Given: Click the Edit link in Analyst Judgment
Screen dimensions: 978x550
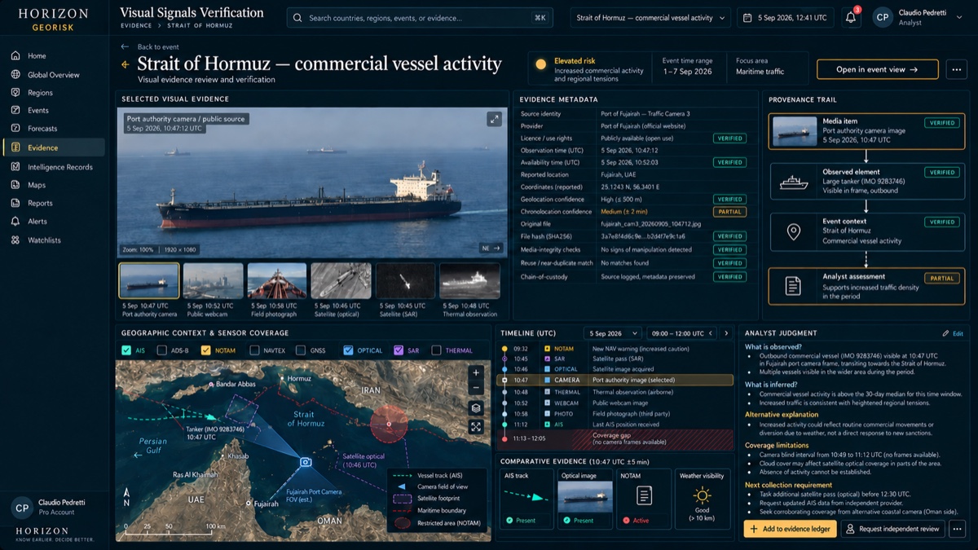Looking at the screenshot, I should tap(958, 333).
